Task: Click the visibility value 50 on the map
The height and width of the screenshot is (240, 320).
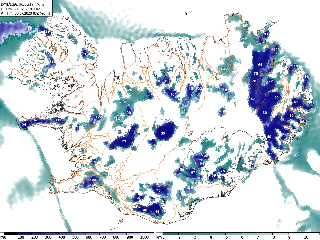Action: 269,137
